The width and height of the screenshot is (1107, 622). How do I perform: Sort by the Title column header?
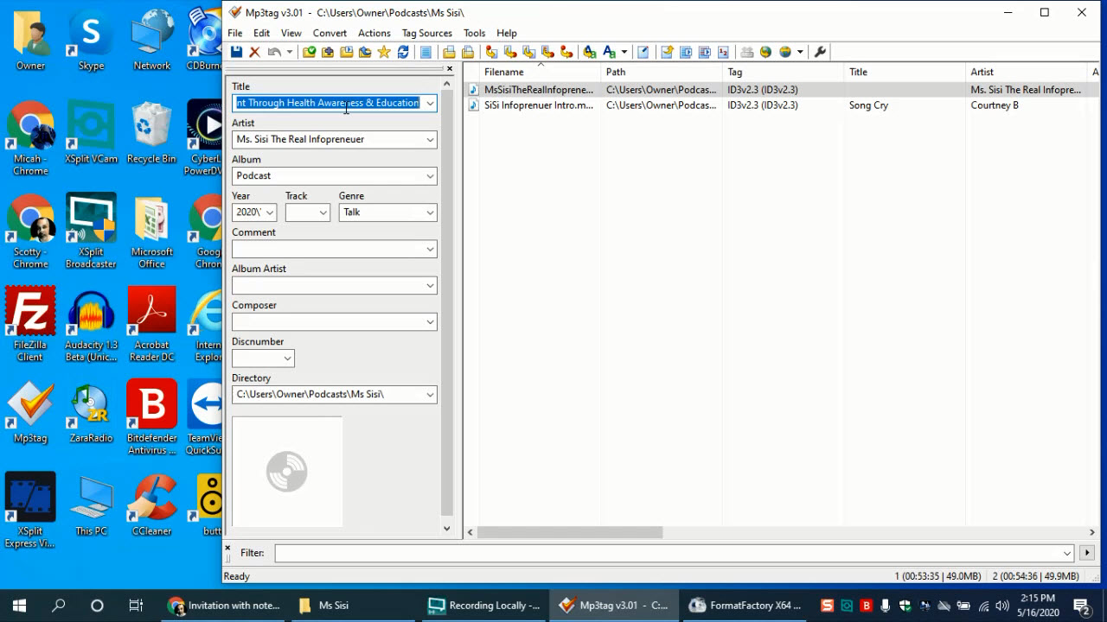point(905,72)
